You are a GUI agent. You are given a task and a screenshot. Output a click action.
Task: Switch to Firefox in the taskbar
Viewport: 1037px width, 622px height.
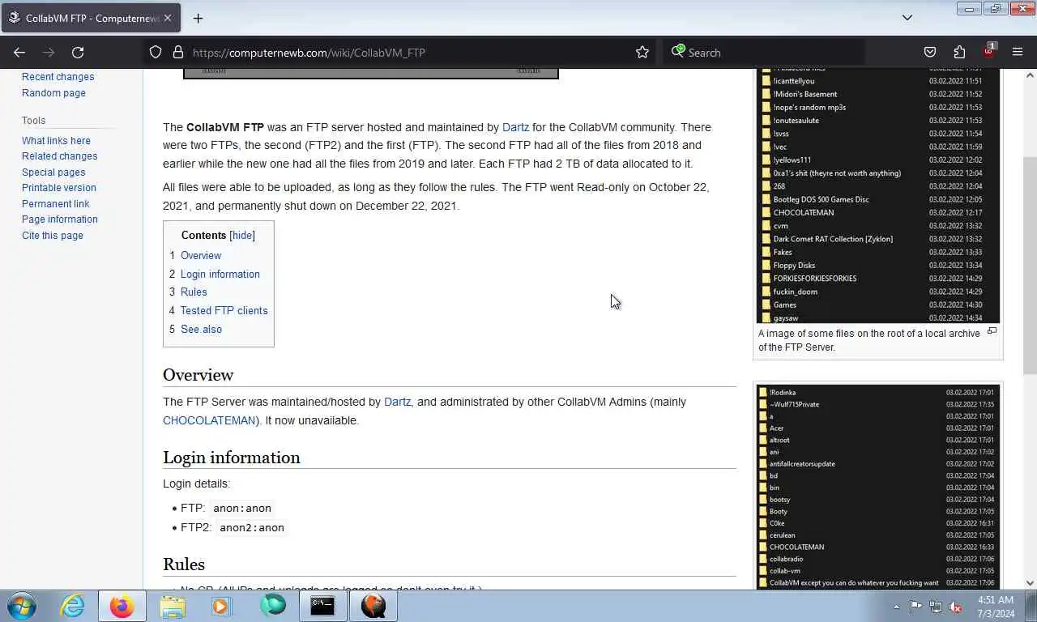click(122, 606)
